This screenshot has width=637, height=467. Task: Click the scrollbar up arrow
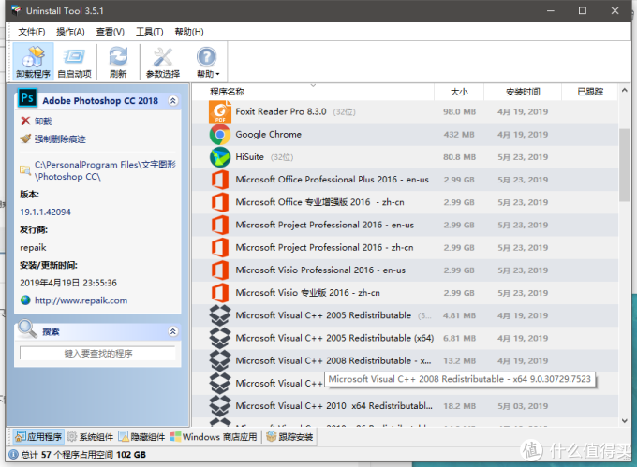point(625,90)
